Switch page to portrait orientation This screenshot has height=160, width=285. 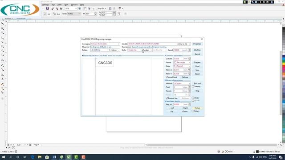[45, 14]
